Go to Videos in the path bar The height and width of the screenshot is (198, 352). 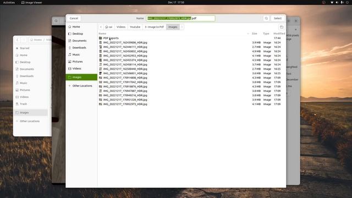click(x=121, y=27)
